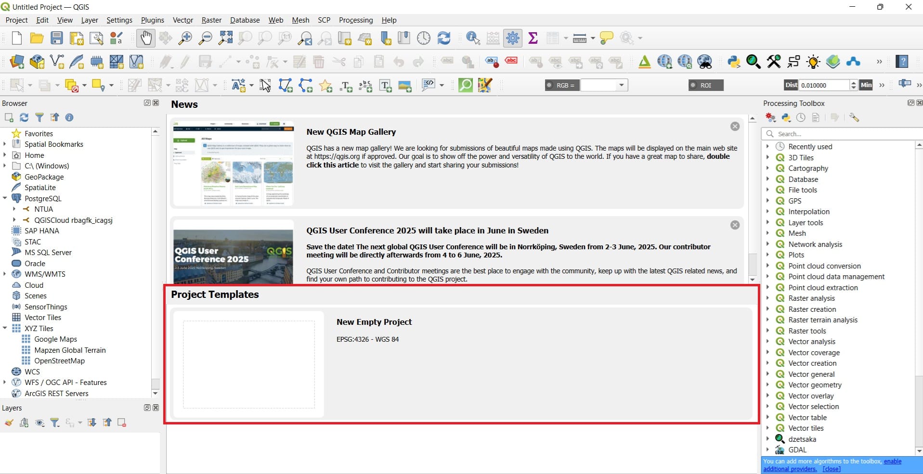Collapse the XYZ Tiles tree node

pyautogui.click(x=5, y=328)
